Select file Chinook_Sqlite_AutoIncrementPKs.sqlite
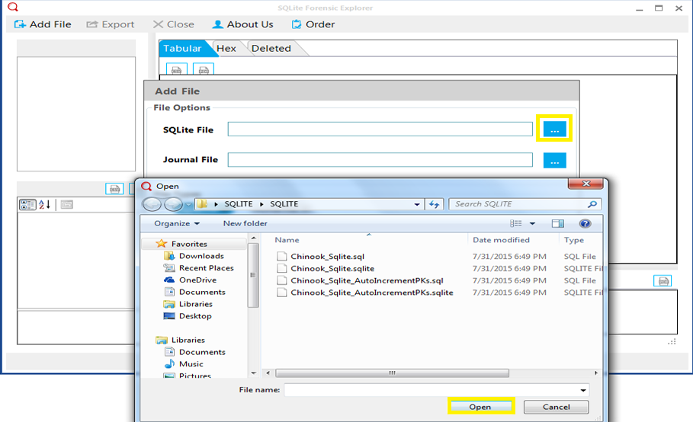 (x=372, y=293)
